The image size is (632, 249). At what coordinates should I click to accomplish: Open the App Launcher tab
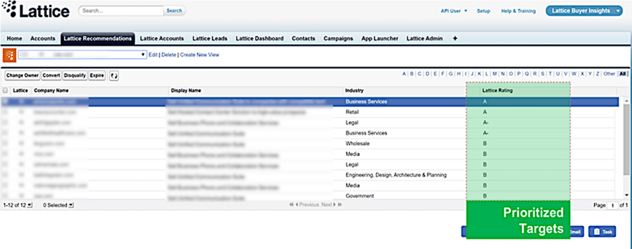(380, 38)
